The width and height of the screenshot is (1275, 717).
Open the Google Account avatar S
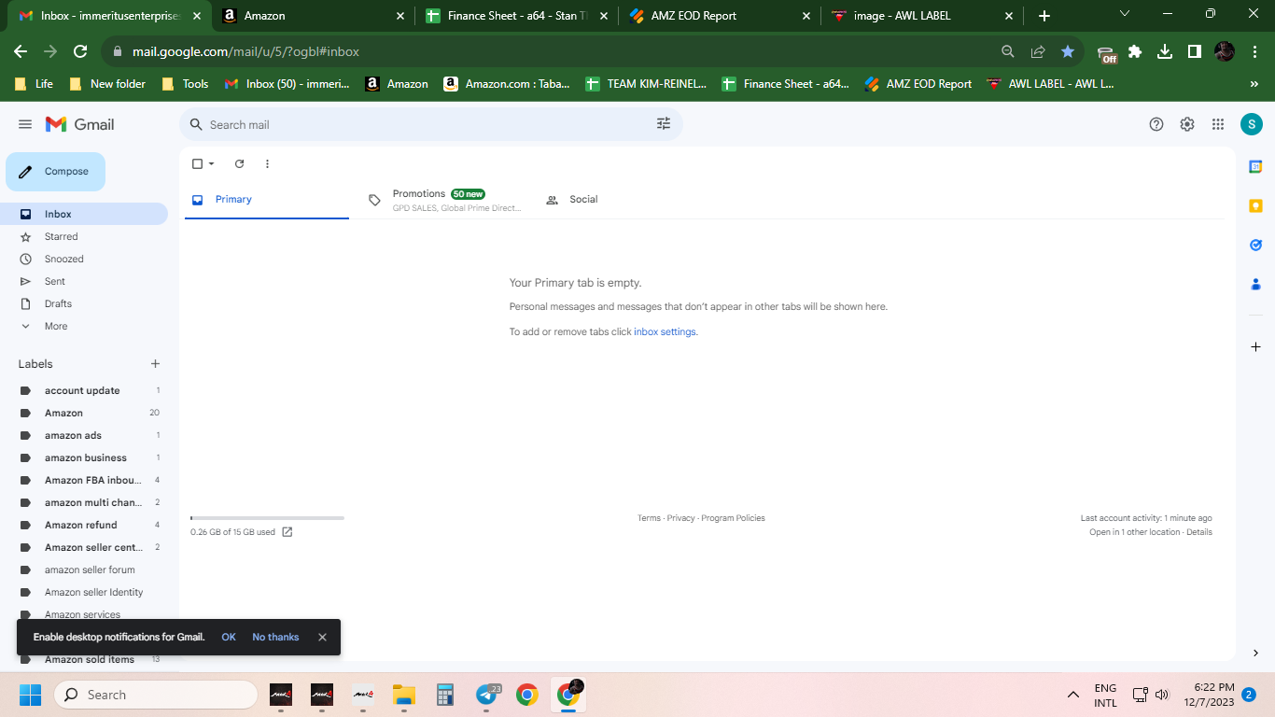click(x=1251, y=124)
